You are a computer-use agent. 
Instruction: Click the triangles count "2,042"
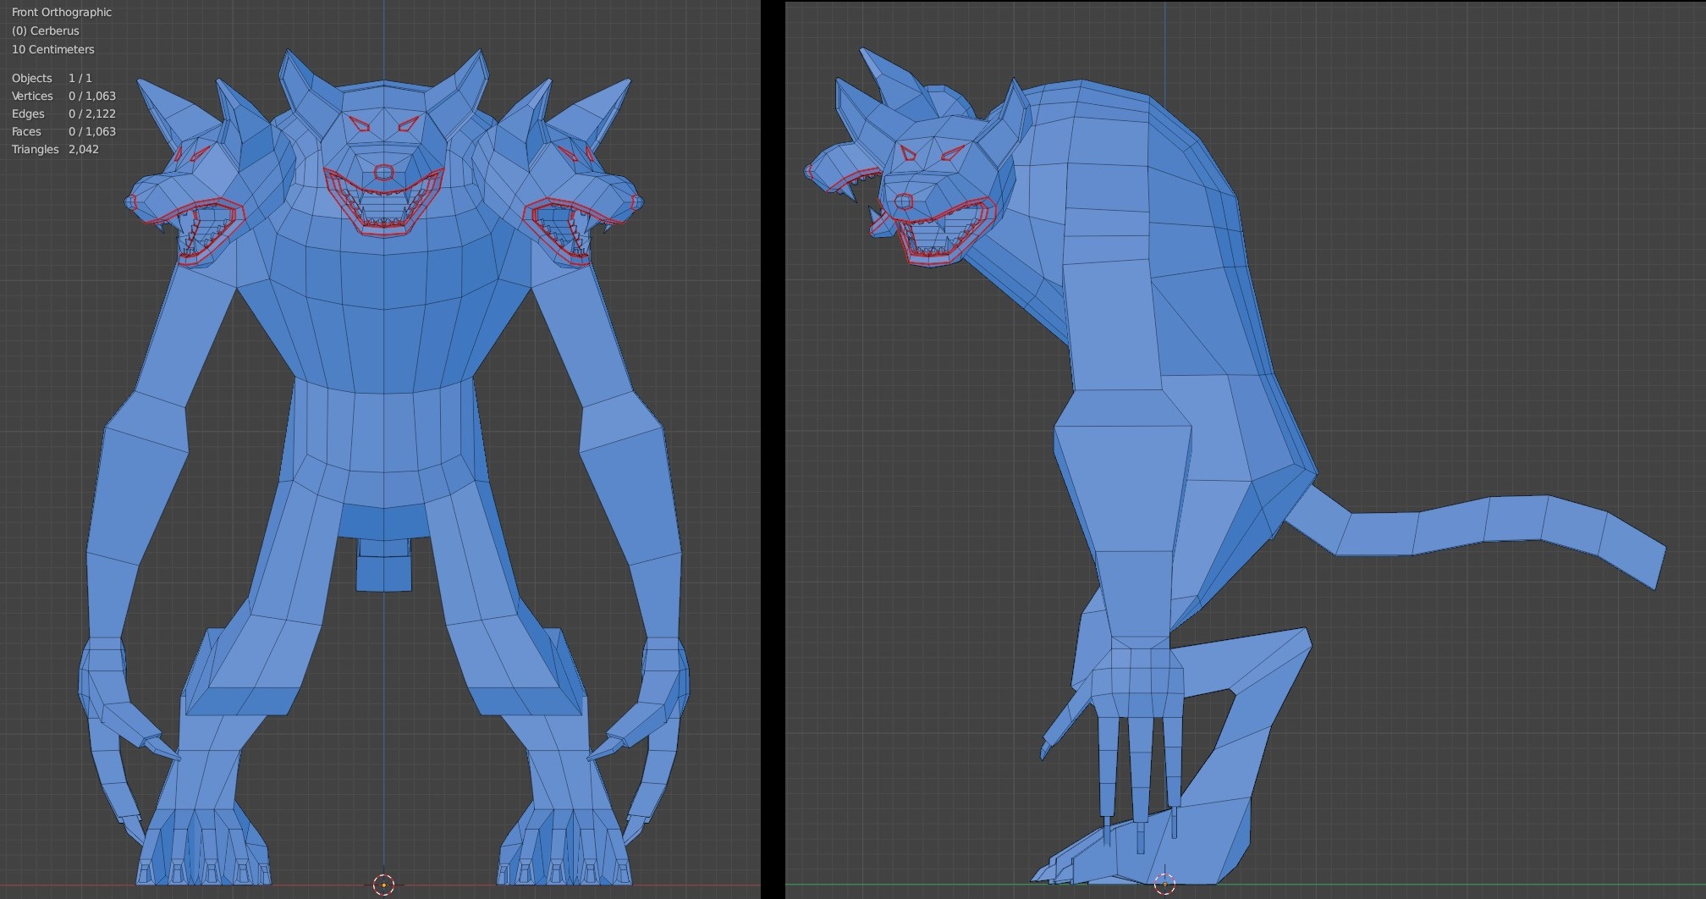click(84, 149)
